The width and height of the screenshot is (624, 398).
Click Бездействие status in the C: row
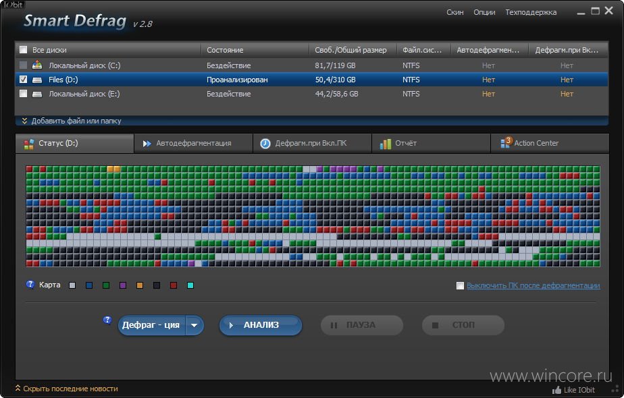[x=228, y=65]
